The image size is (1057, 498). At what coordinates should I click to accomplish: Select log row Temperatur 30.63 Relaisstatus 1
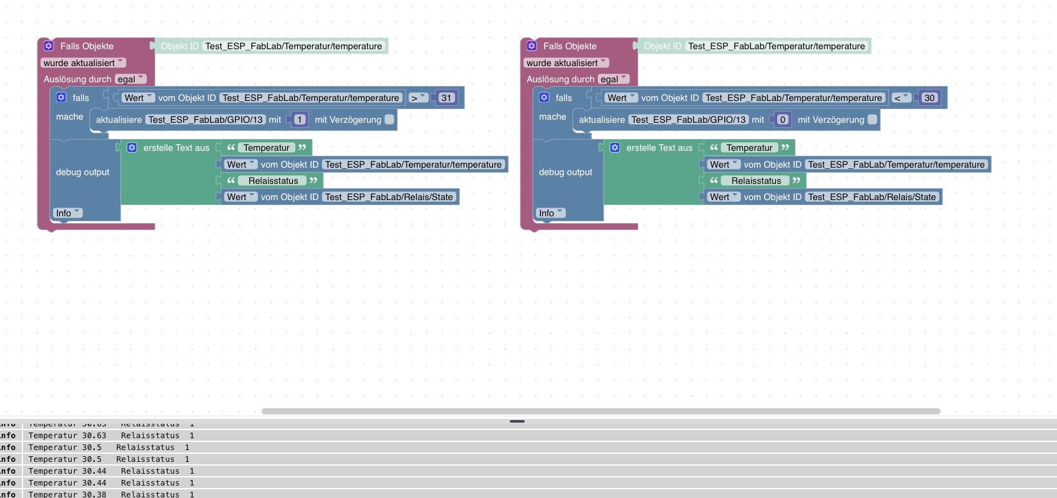(x=528, y=435)
